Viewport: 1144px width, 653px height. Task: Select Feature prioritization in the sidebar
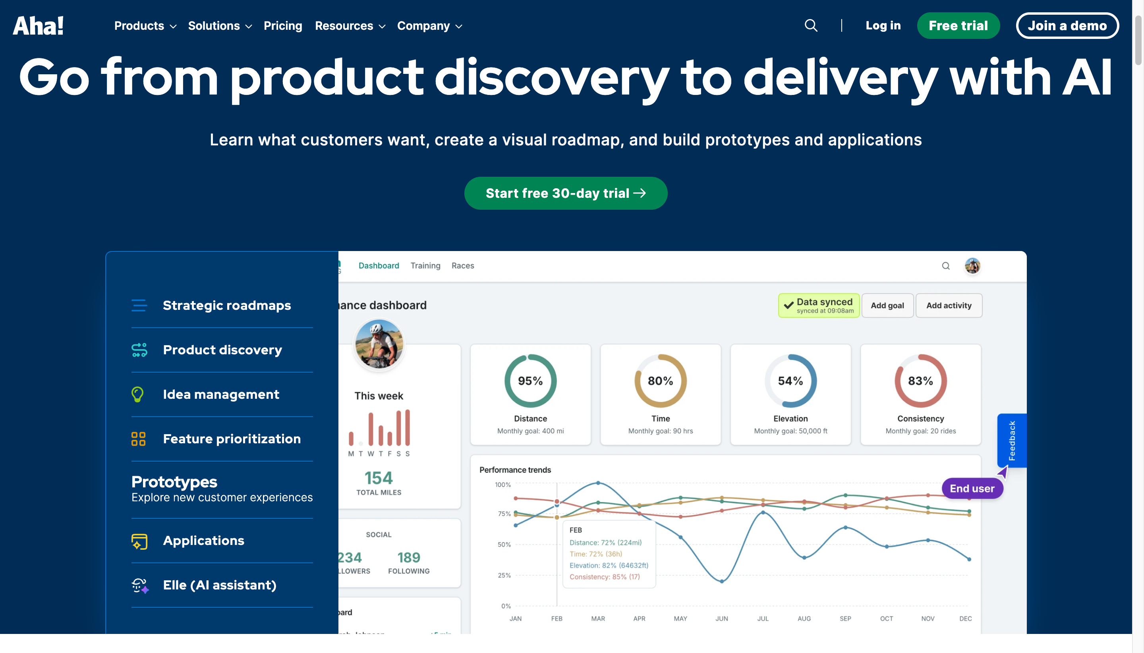coord(222,439)
